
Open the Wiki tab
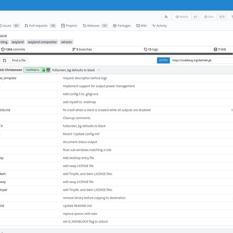(141, 26)
